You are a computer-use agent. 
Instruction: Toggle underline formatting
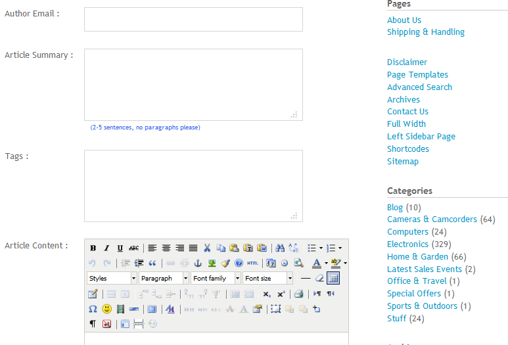120,248
